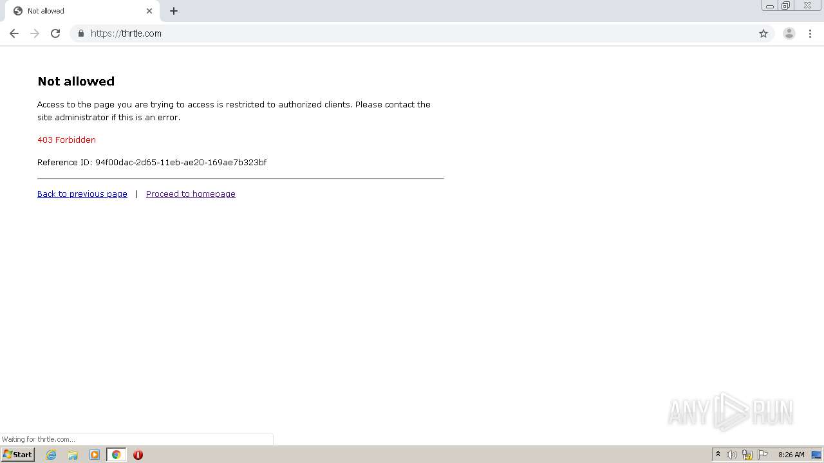The width and height of the screenshot is (824, 463).
Task: Click the network tray icon
Action: pyautogui.click(x=747, y=455)
